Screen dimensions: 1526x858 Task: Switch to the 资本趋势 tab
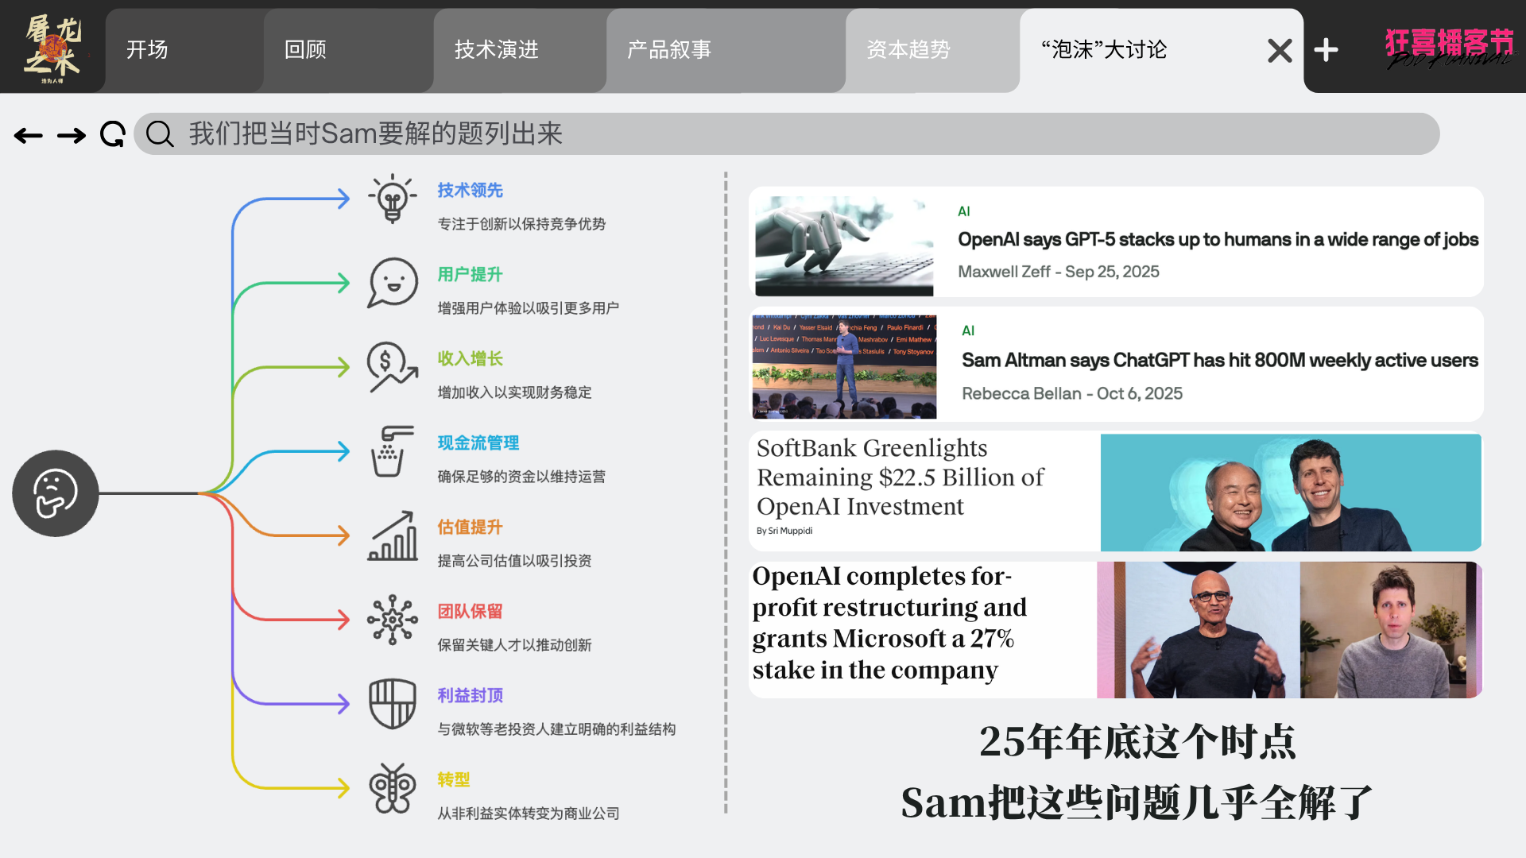point(908,50)
